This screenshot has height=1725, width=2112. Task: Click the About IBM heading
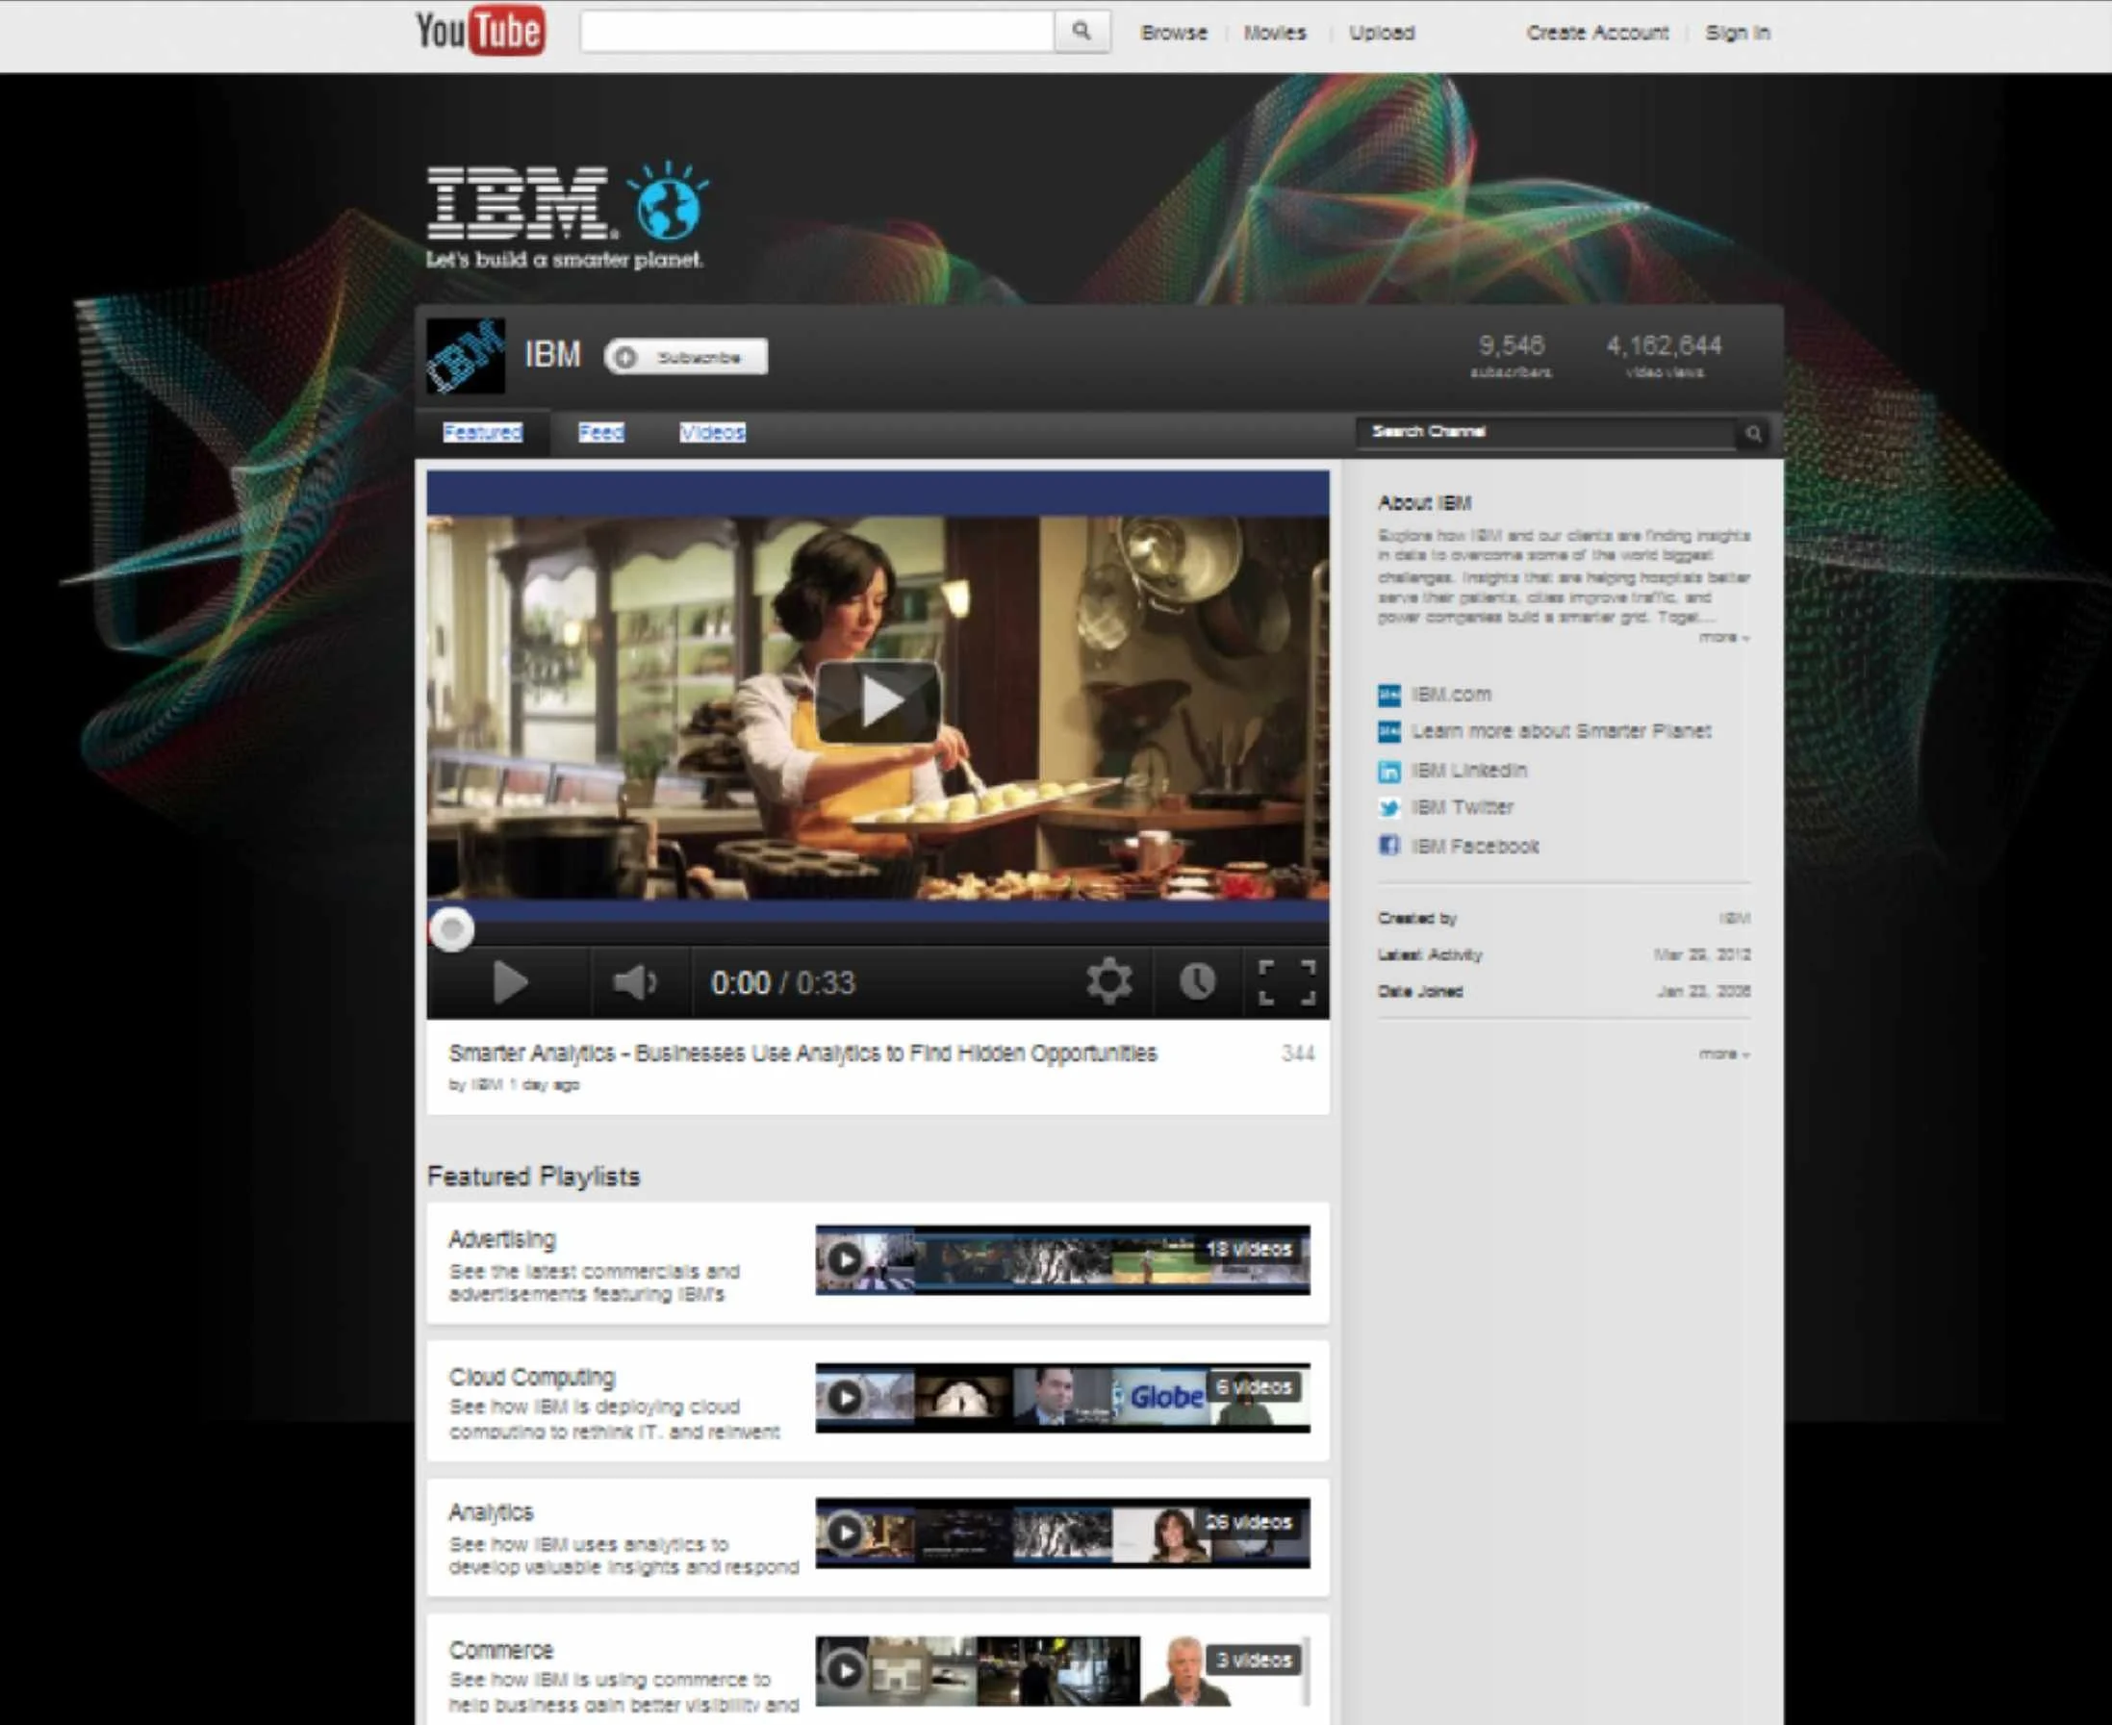pos(1424,503)
